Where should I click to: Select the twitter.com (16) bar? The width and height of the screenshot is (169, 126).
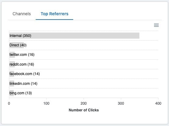point(12,55)
